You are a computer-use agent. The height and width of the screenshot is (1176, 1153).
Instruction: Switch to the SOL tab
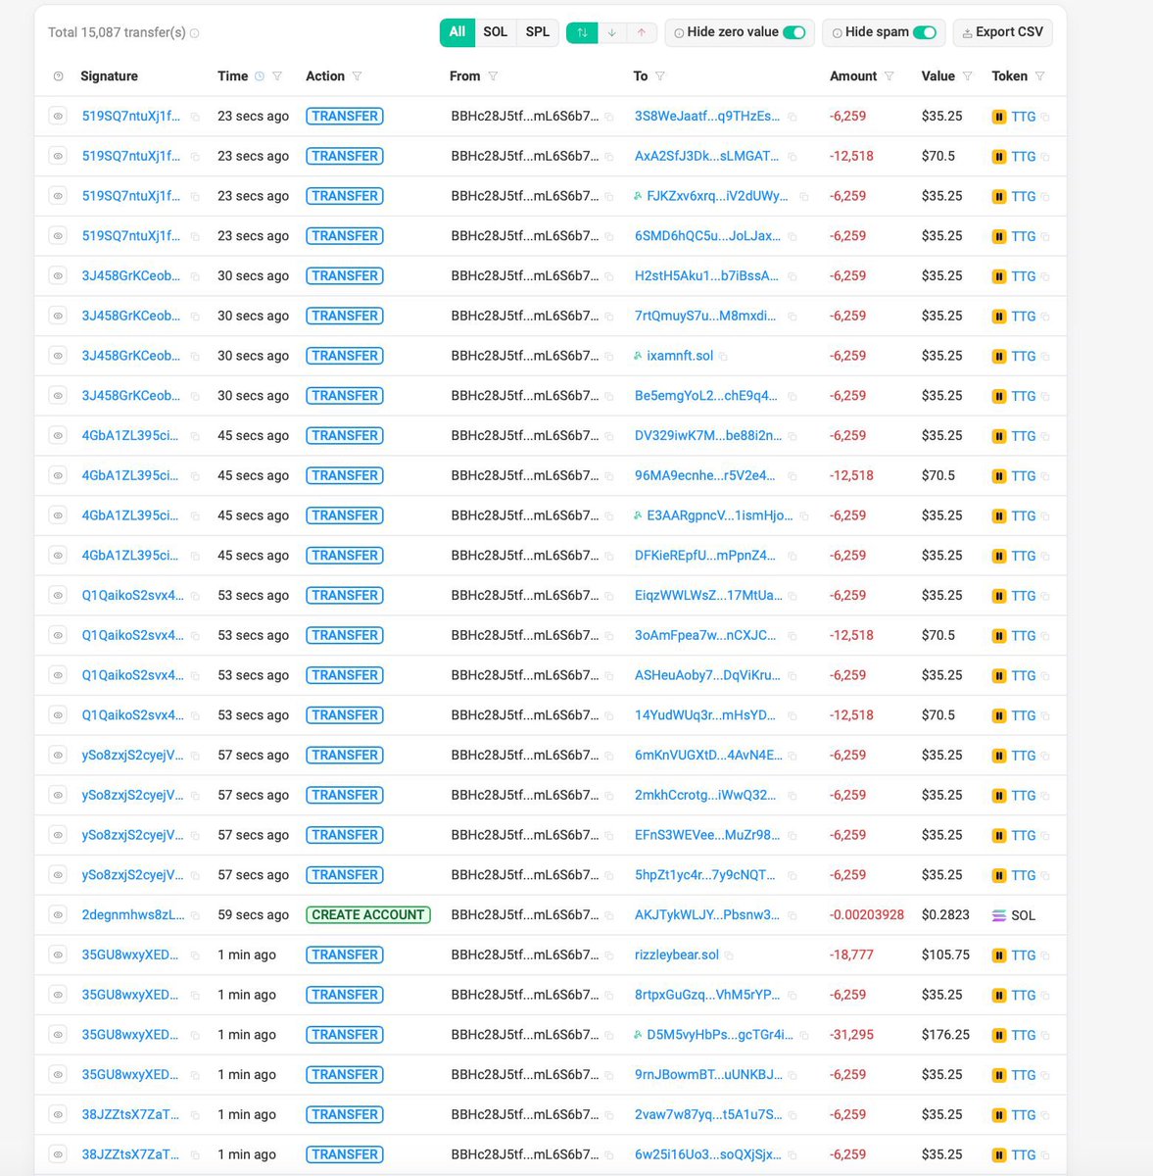(x=495, y=31)
